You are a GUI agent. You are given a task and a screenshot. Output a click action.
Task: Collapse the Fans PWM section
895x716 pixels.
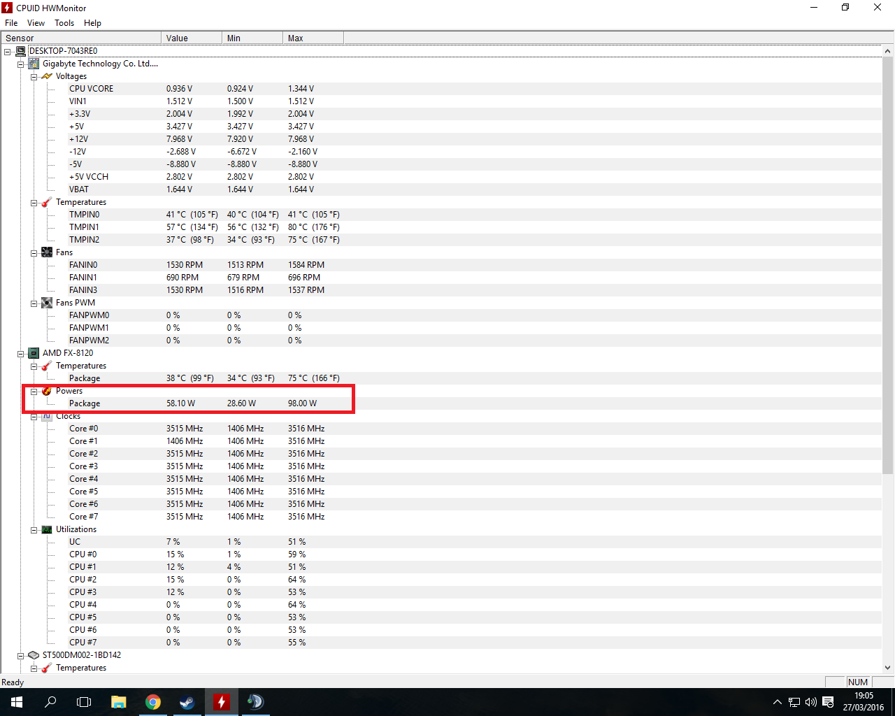click(x=34, y=303)
